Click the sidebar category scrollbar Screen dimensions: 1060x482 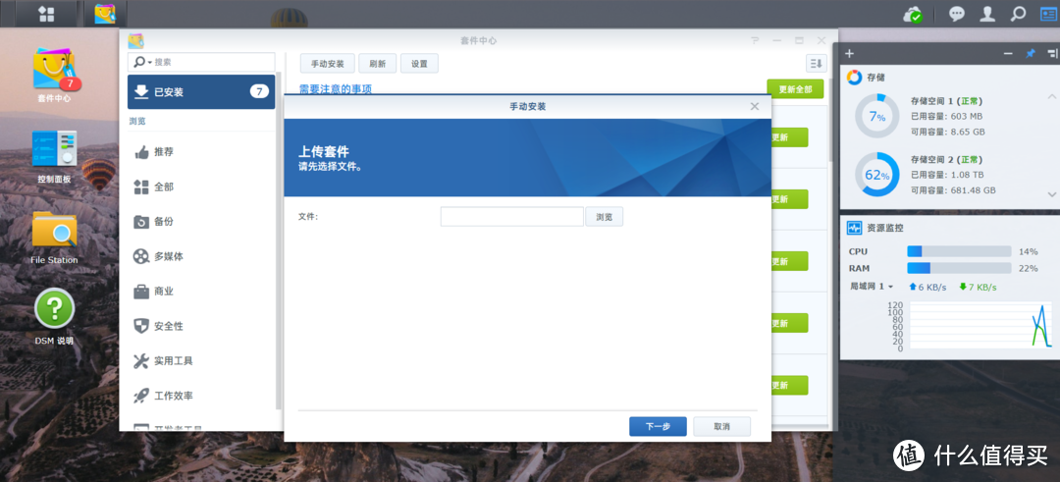pyautogui.click(x=279, y=241)
